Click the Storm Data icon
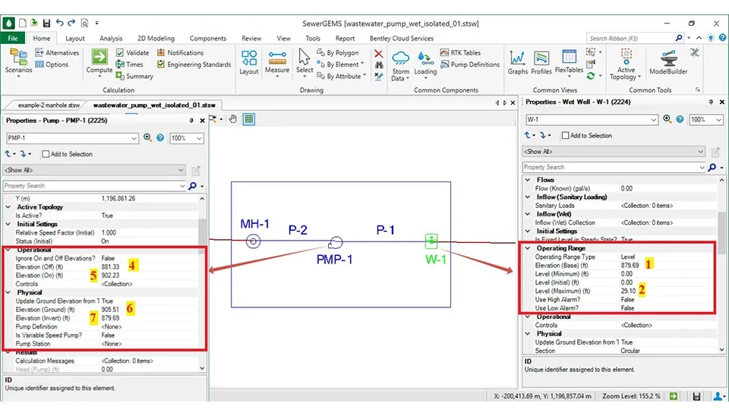 [x=400, y=62]
